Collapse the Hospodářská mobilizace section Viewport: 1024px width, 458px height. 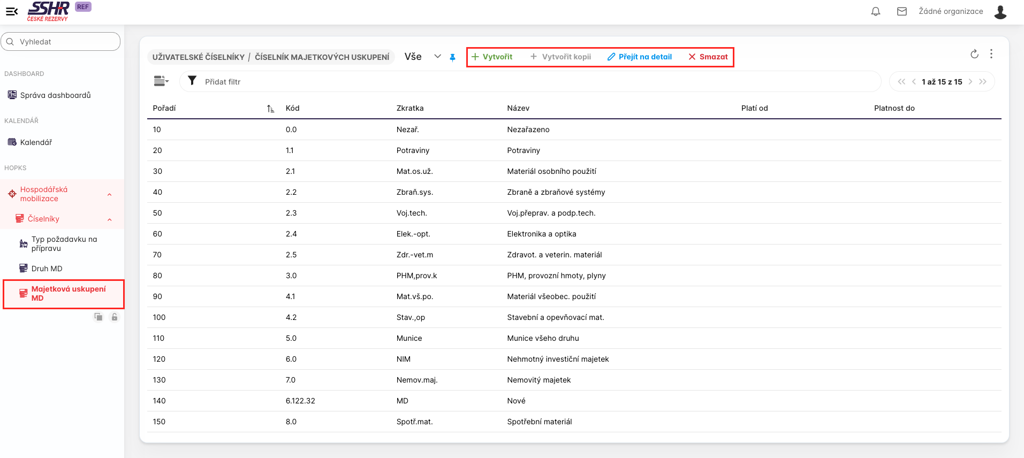[110, 194]
